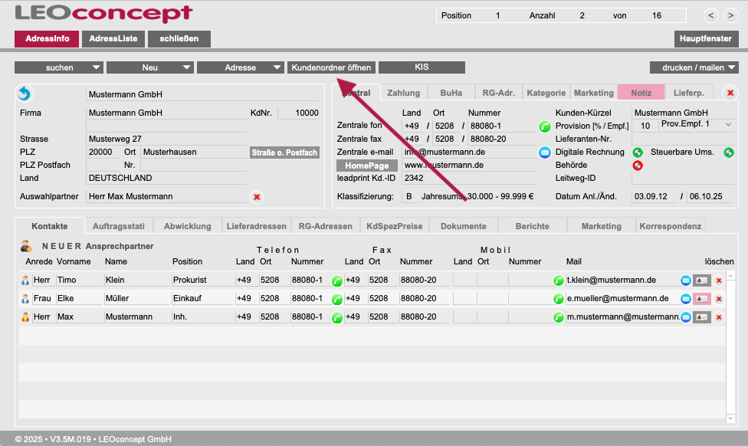Screen dimensions: 748x446
Task: Open business card icon for Elke Müller
Action: click(x=701, y=299)
